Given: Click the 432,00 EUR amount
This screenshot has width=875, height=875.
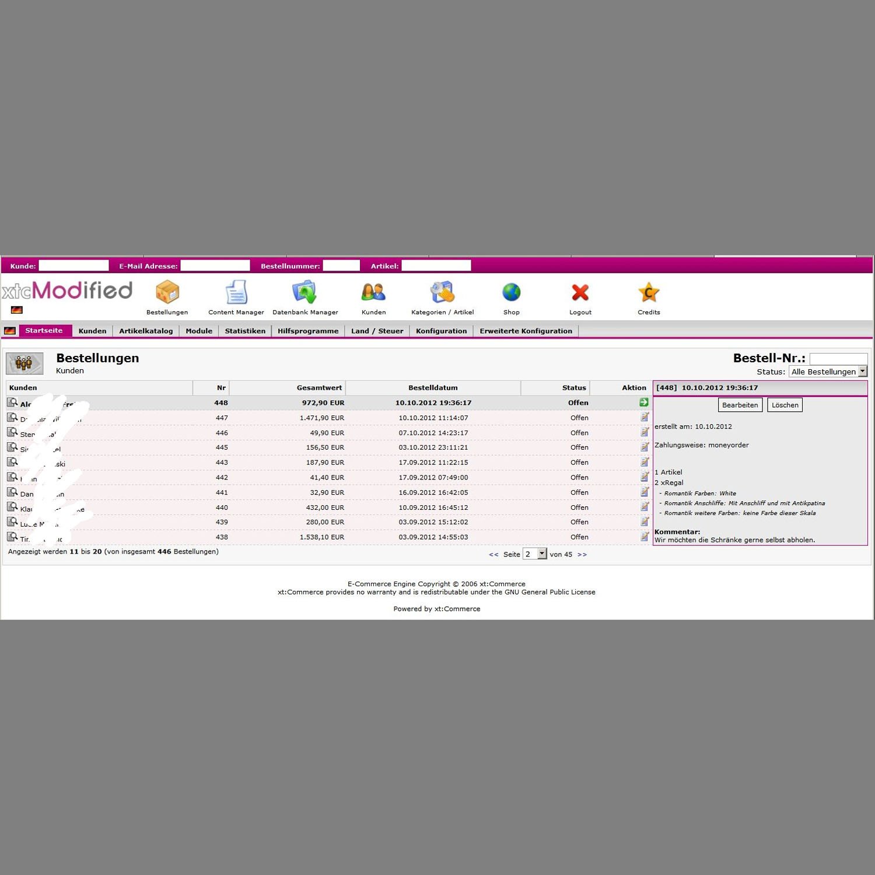Looking at the screenshot, I should [325, 508].
